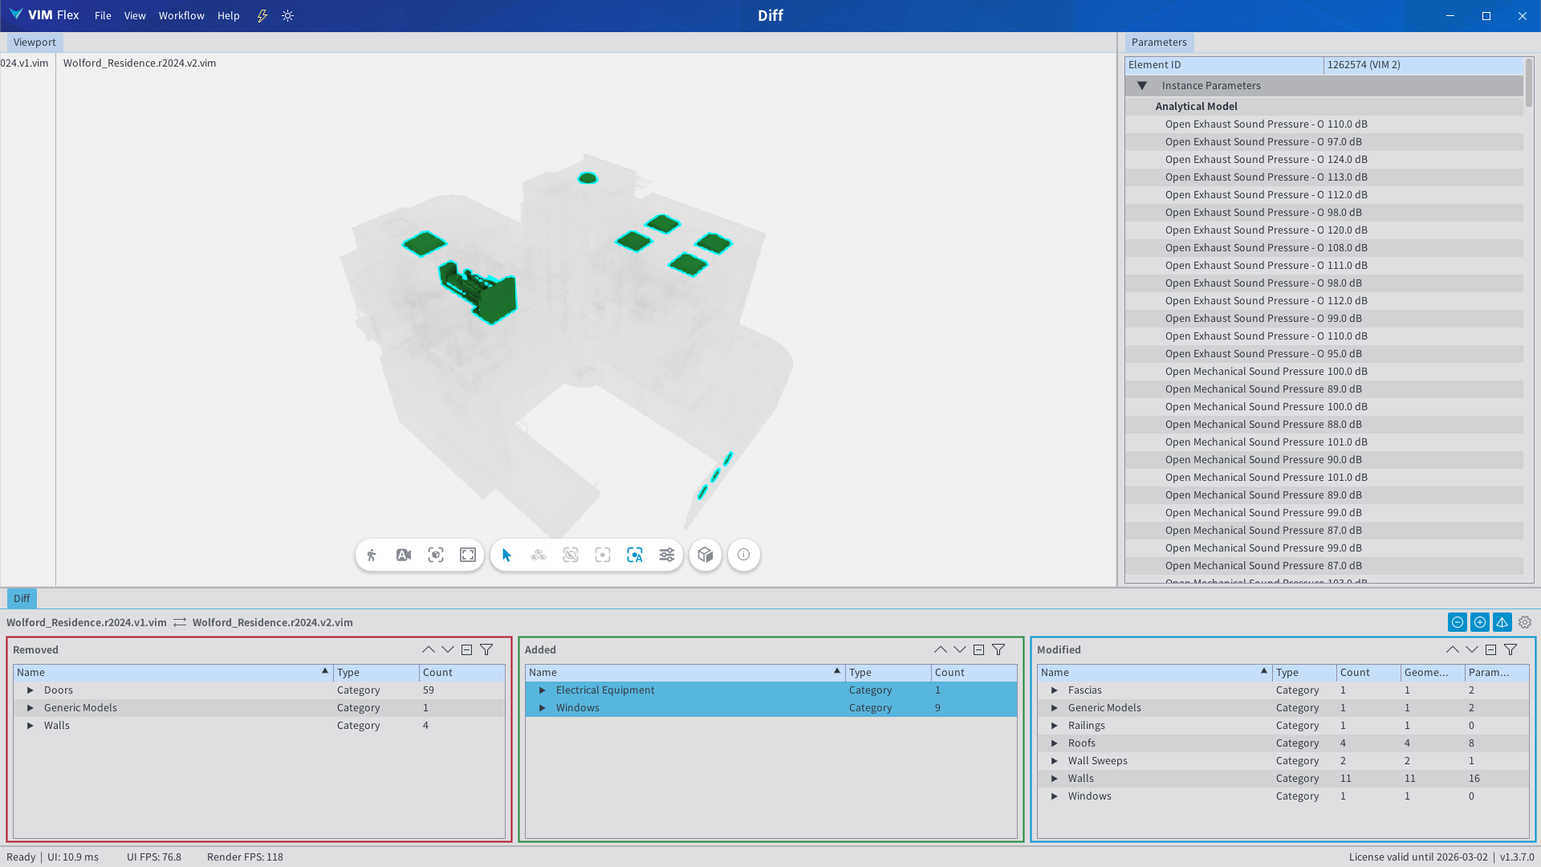This screenshot has height=867, width=1541.
Task: Click the lightning bolt icon in menu bar
Action: (x=262, y=15)
